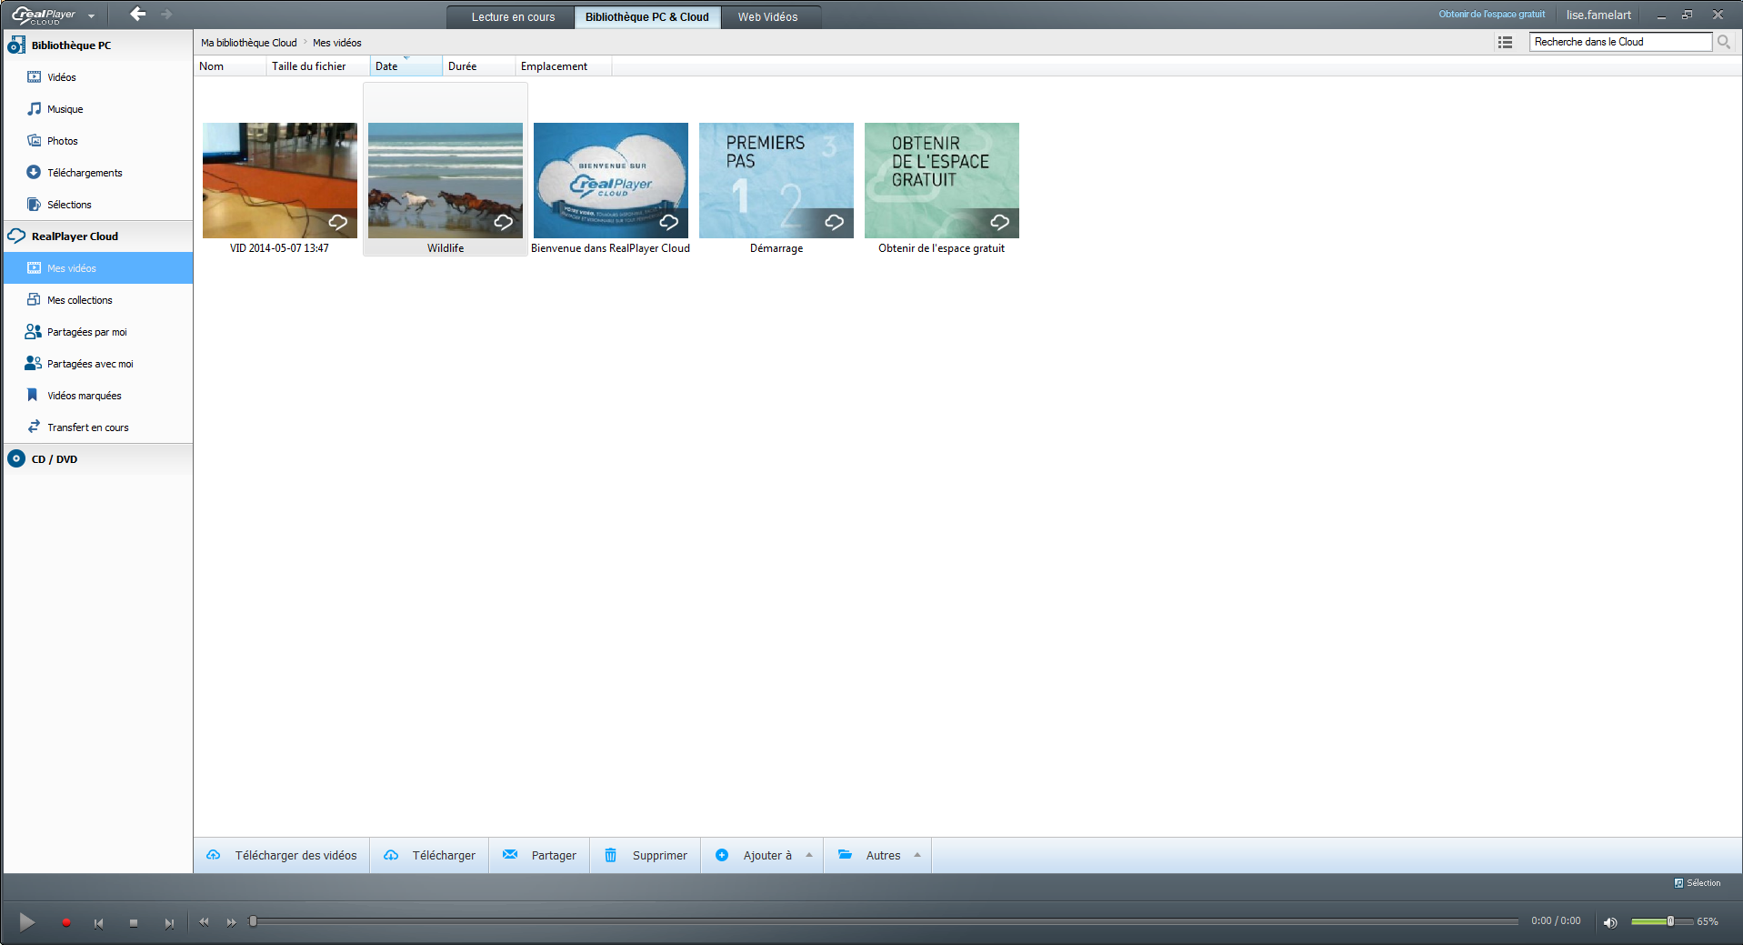This screenshot has width=1743, height=945.
Task: Select the Démarrage video thumbnail
Action: [776, 180]
